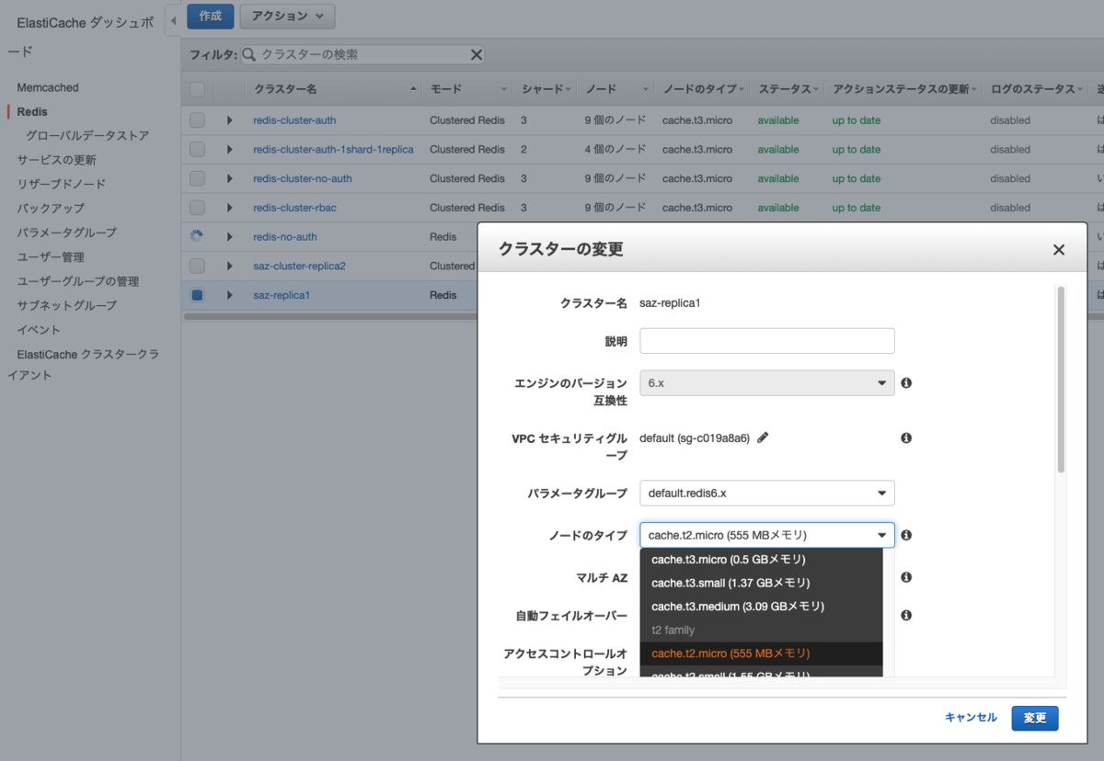Image resolution: width=1104 pixels, height=761 pixels.
Task: Select the header checkbox for all clusters
Action: 197,89
